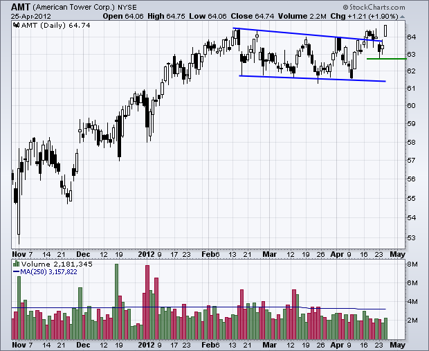Click the Nov label on volume panel axis
This screenshot has height=351, width=429.
(19, 345)
